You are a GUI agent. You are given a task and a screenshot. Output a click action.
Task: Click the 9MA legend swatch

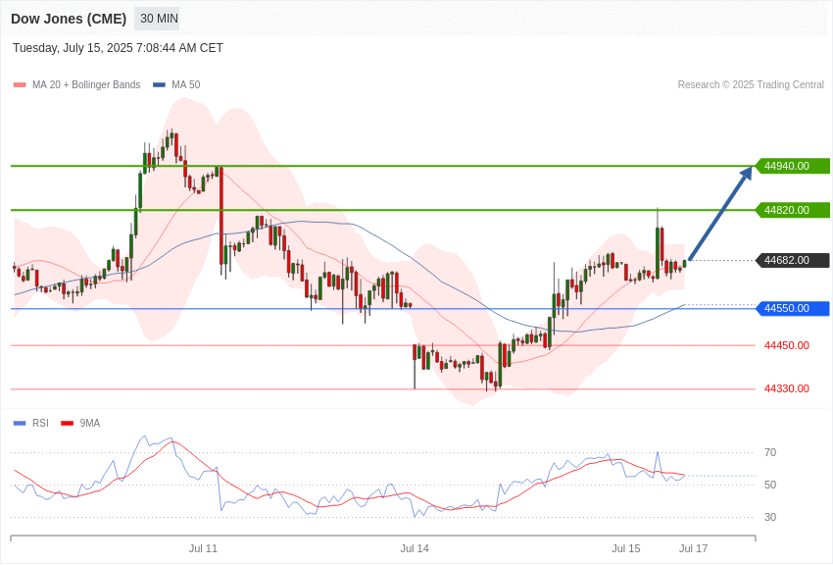click(68, 423)
